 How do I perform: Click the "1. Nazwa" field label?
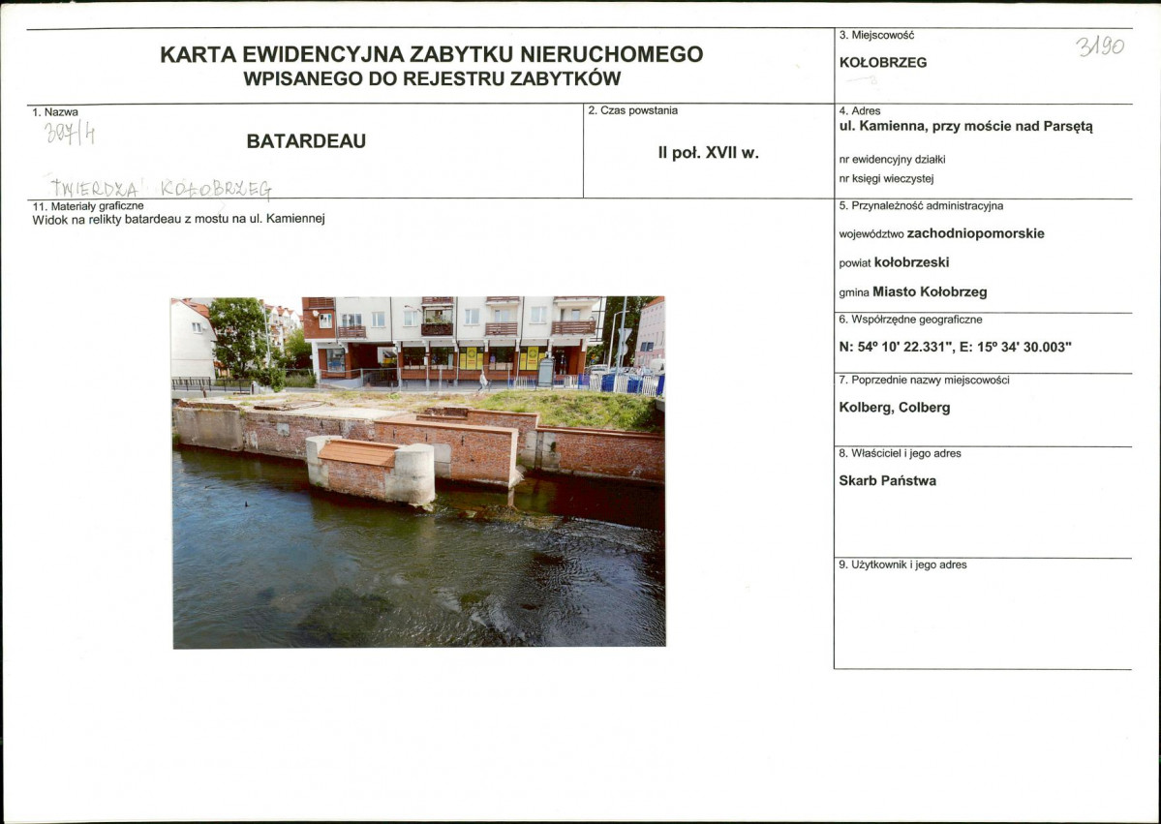pyautogui.click(x=55, y=112)
